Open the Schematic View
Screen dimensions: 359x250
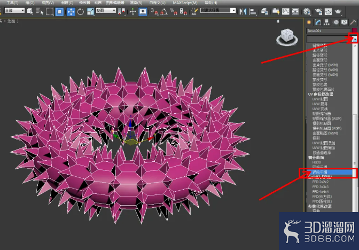(x=295, y=11)
